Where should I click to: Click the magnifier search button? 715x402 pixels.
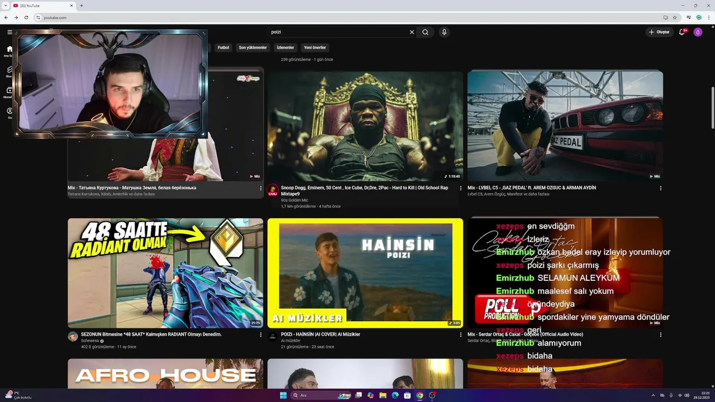pyautogui.click(x=425, y=32)
